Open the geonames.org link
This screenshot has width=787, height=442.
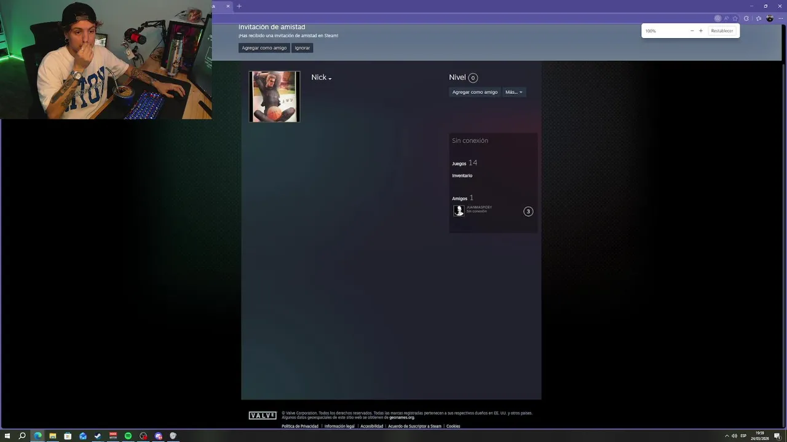tap(401, 417)
